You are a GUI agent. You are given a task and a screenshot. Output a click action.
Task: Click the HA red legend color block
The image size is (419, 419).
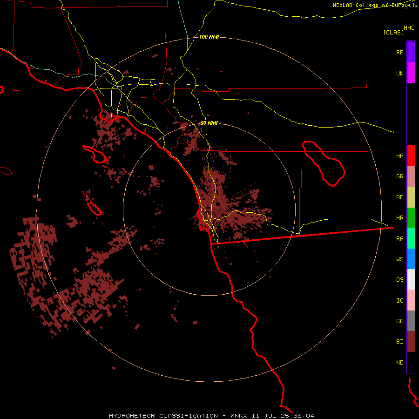(x=411, y=155)
